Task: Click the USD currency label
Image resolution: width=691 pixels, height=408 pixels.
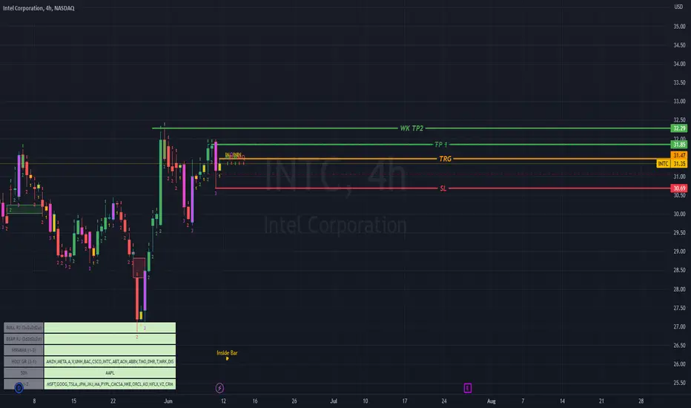Action: point(678,7)
